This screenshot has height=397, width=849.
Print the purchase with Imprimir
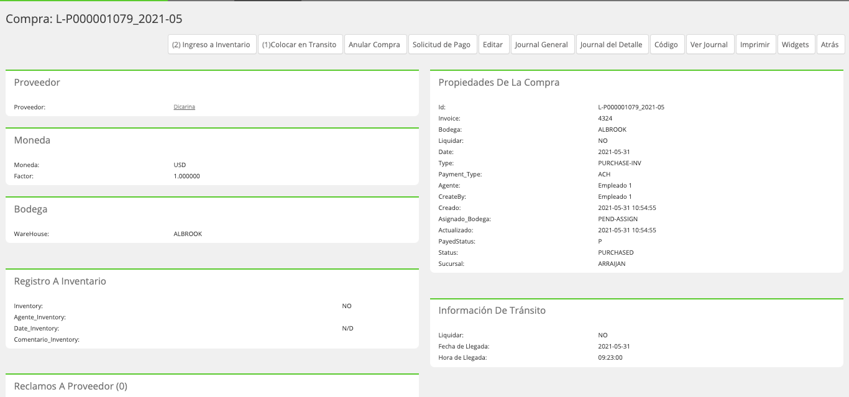[756, 45]
